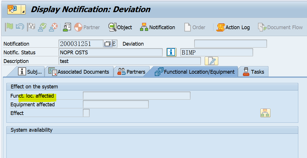Switch to the Associated Documents tab
The width and height of the screenshot is (307, 158).
pos(79,72)
